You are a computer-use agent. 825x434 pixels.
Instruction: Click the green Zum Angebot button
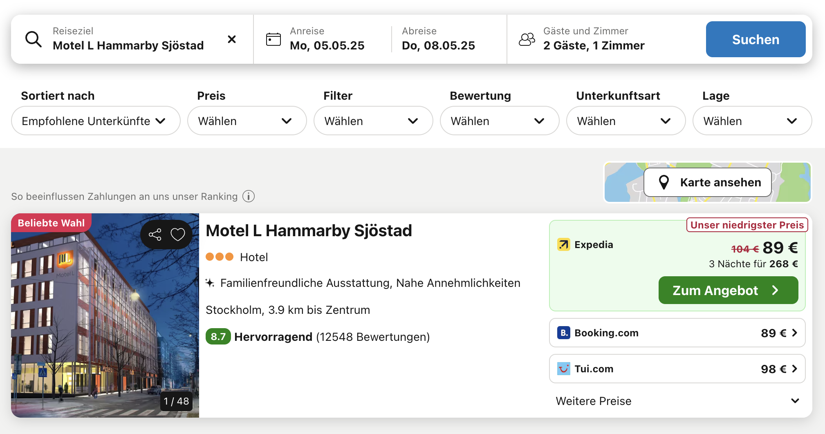728,290
